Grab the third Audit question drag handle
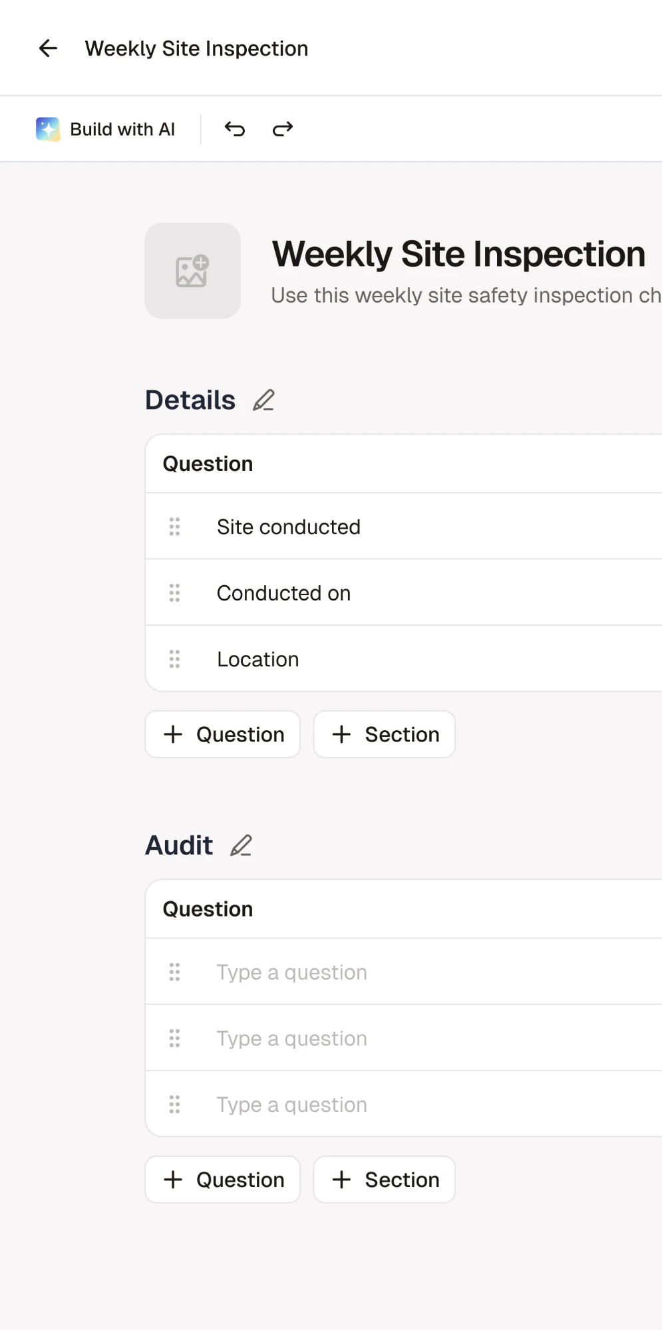 point(174,1105)
